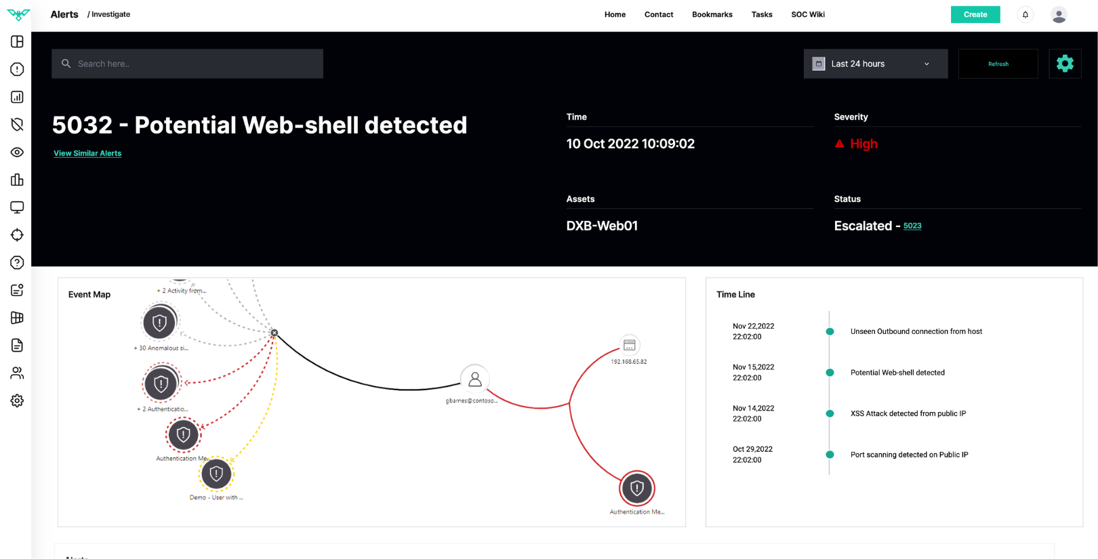Image resolution: width=1098 pixels, height=559 pixels.
Task: Open the SOC Wiki menu item
Action: [807, 15]
